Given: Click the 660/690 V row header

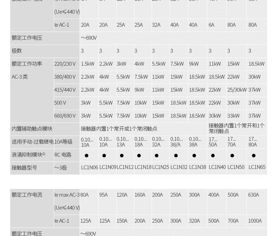Looking at the screenshot, I should click(x=65, y=116).
